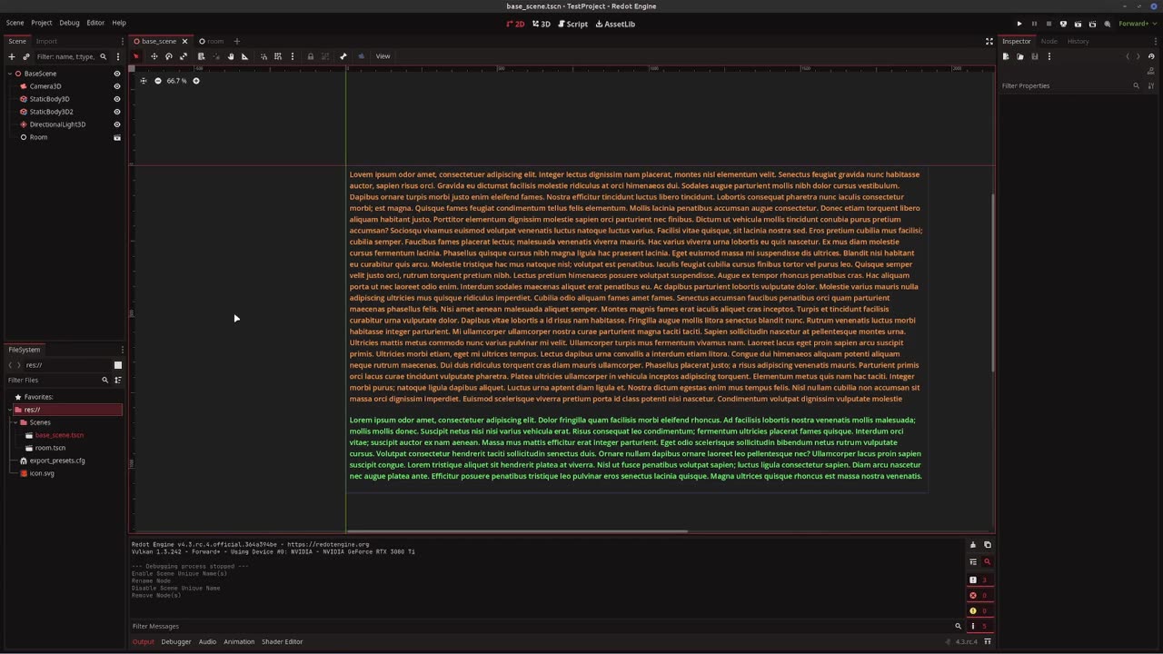Screen dimensions: 1163x654
Task: Toggle visibility of Camera3D node
Action: click(116, 86)
